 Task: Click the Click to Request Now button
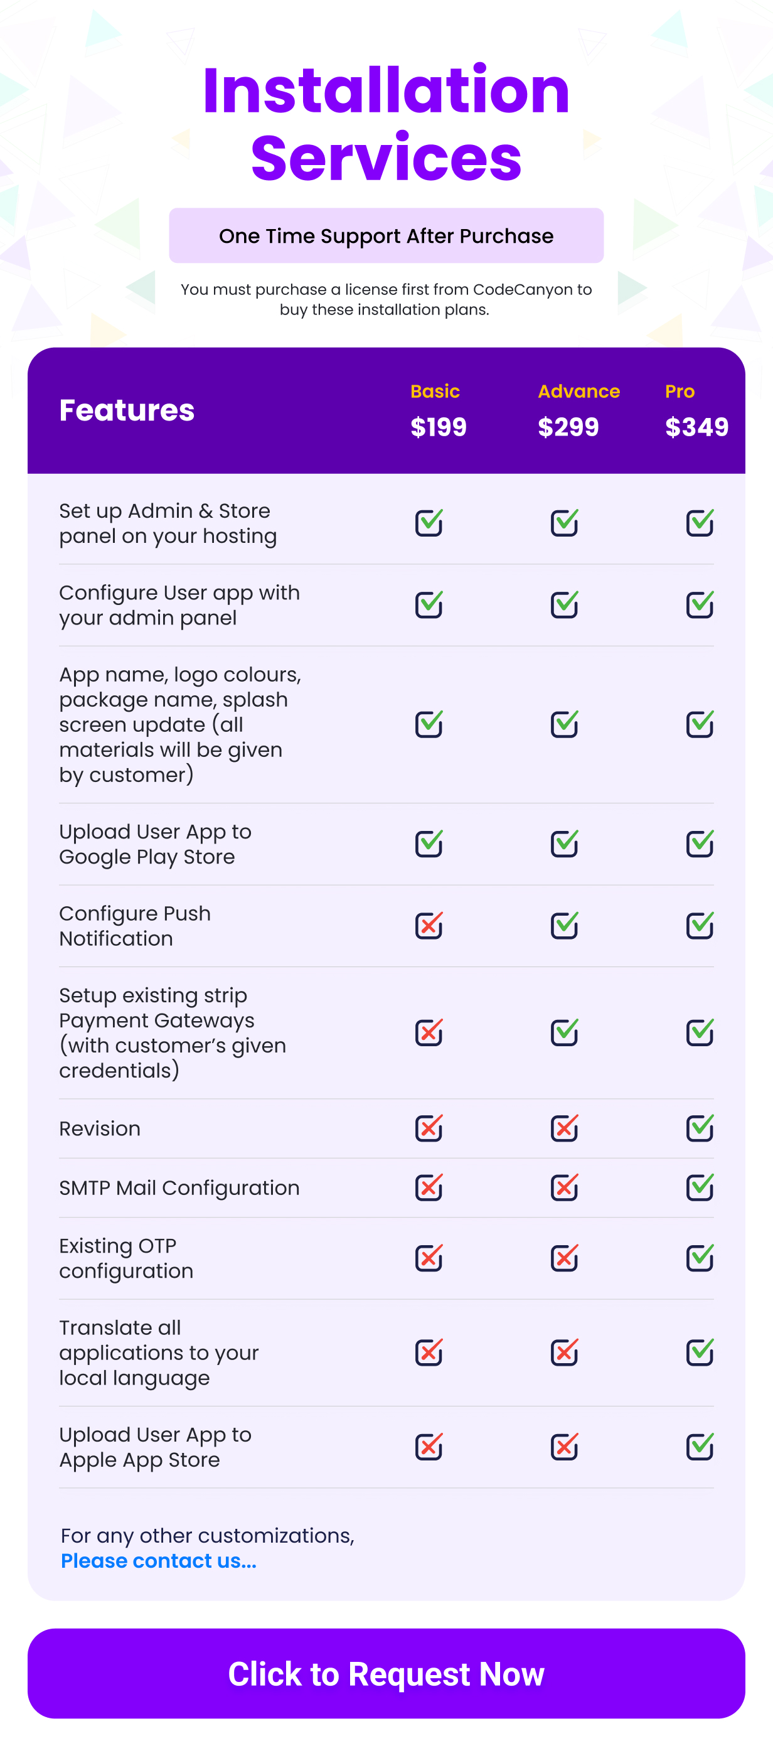click(386, 1673)
